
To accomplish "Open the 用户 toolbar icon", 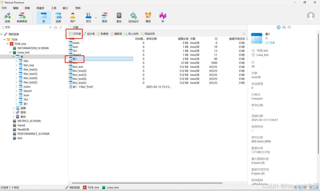I will pyautogui.click(x=73, y=18).
